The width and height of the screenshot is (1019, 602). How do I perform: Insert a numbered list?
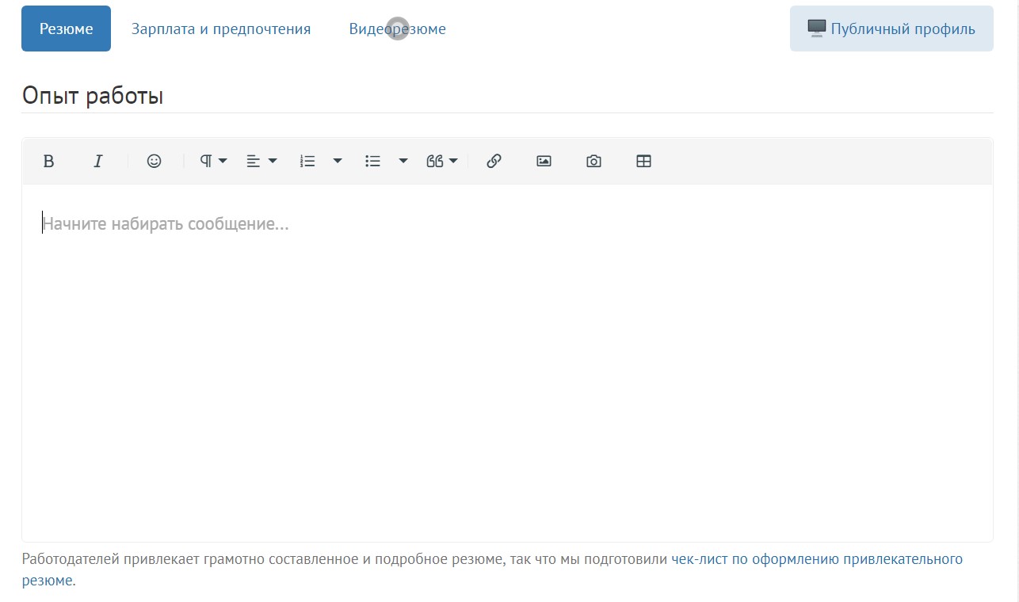click(x=307, y=161)
